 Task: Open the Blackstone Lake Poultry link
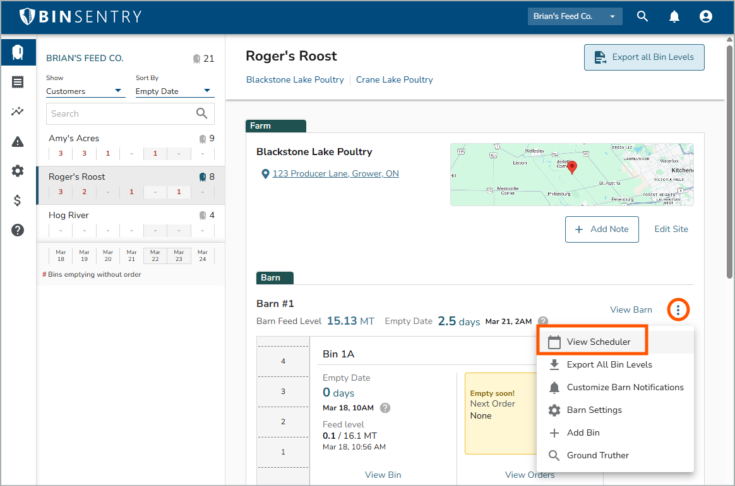coord(295,80)
